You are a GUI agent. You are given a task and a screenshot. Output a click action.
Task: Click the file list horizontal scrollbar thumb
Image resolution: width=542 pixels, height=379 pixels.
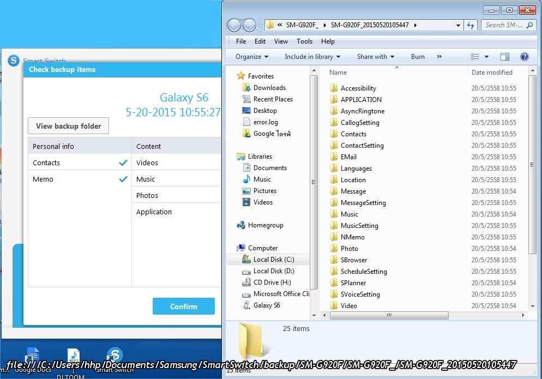[x=389, y=315]
